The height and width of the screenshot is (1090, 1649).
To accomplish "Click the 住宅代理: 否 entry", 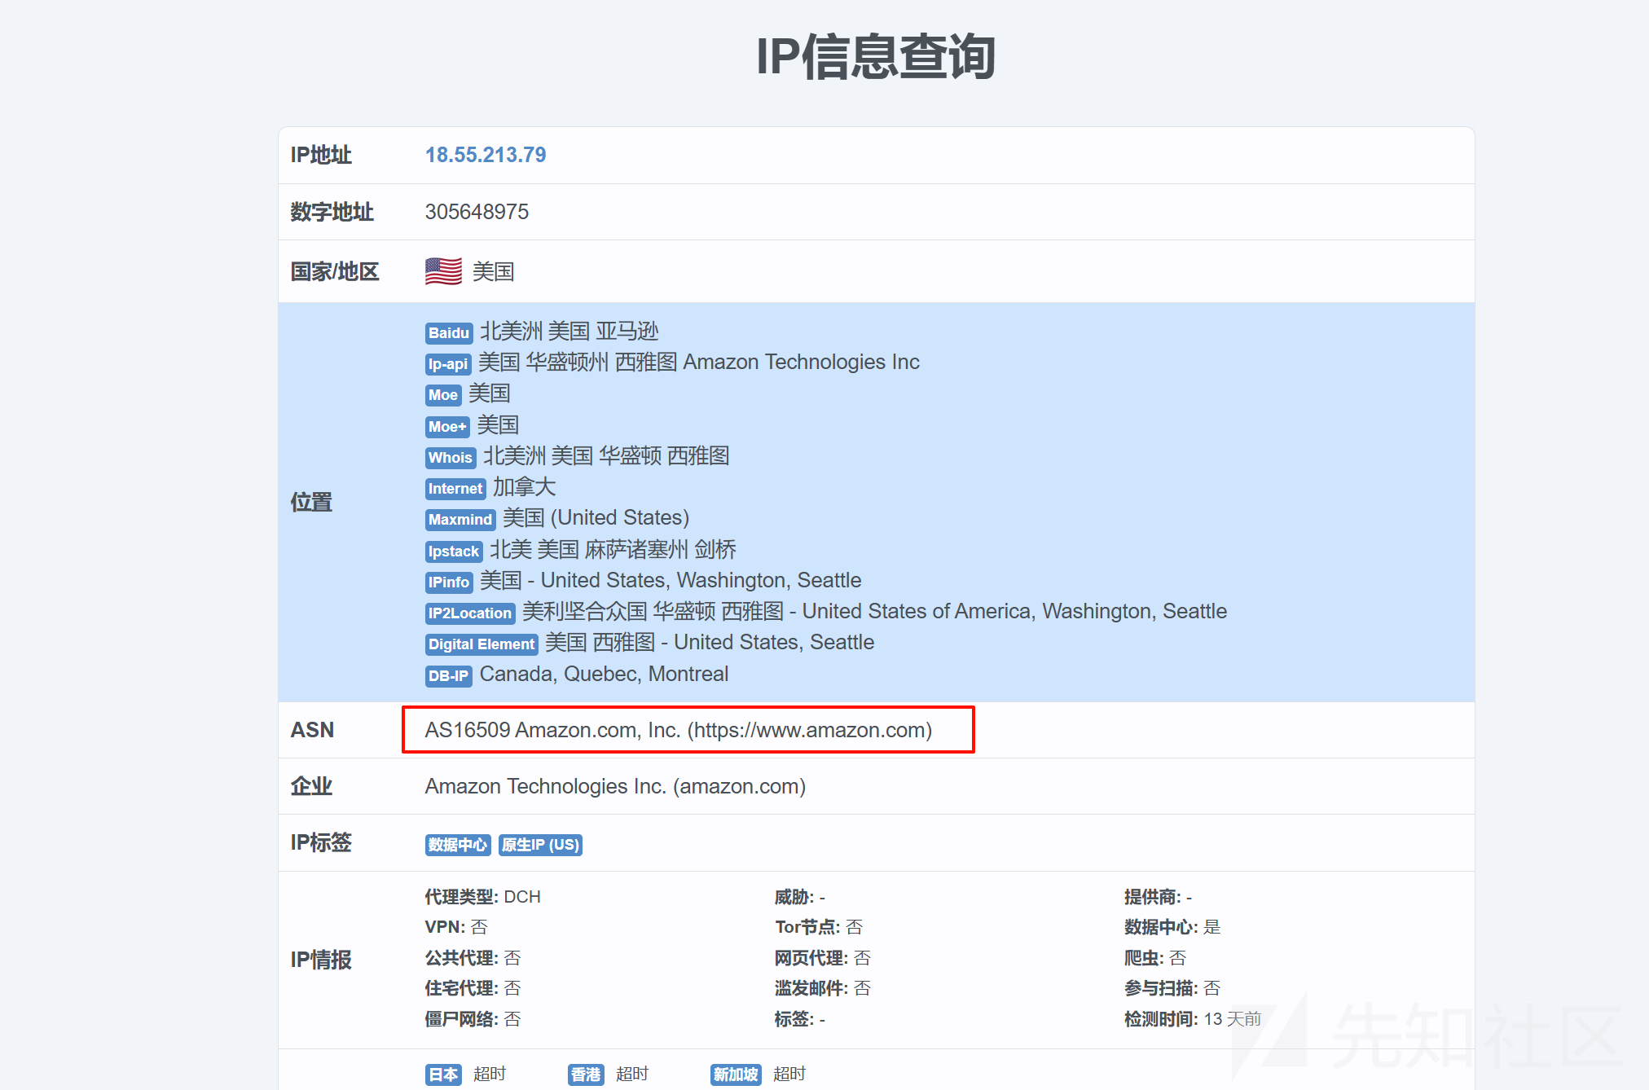I will pyautogui.click(x=473, y=988).
